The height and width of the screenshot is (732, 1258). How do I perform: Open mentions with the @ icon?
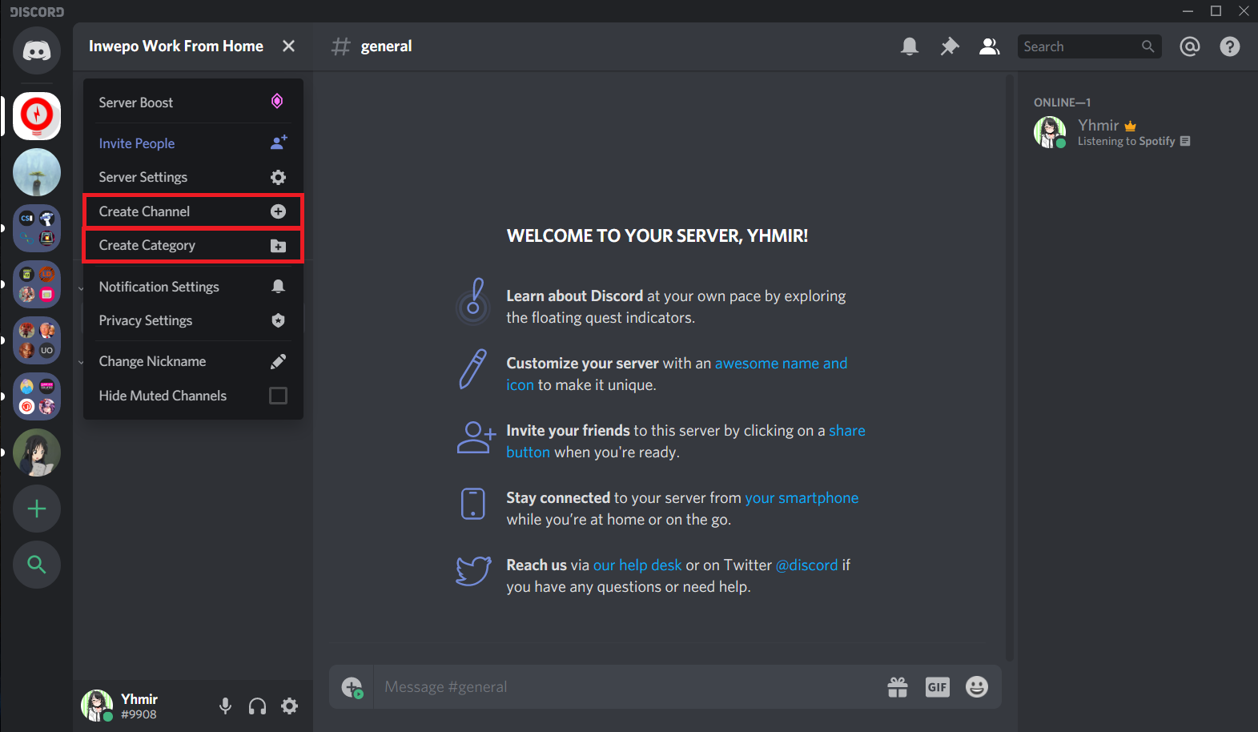pyautogui.click(x=1190, y=46)
